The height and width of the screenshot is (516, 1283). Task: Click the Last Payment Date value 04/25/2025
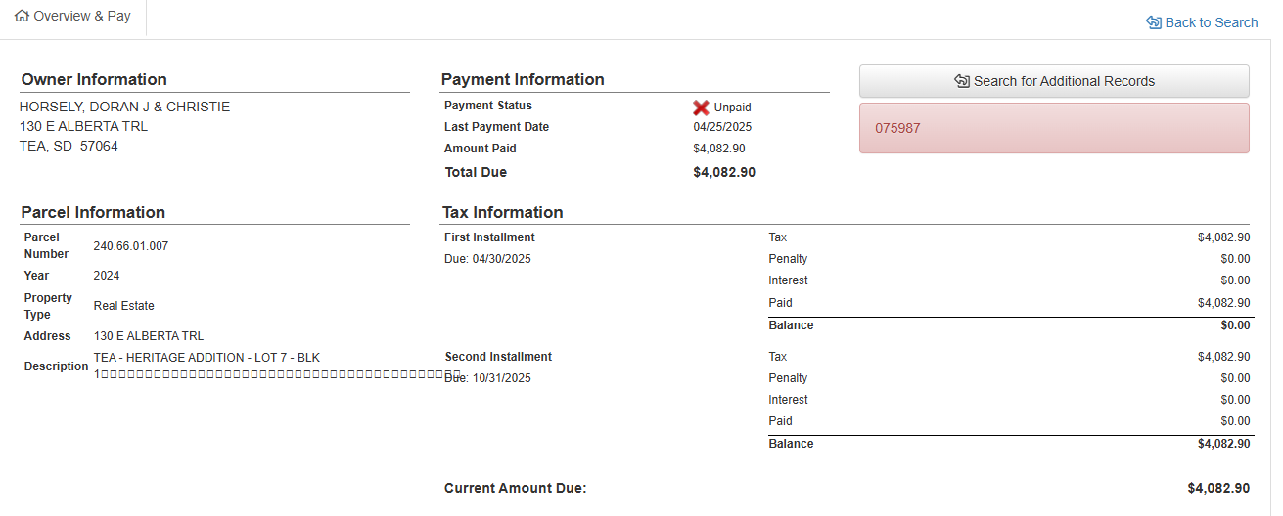tap(722, 127)
